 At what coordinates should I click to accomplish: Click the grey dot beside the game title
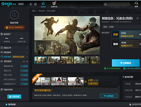[137, 18]
